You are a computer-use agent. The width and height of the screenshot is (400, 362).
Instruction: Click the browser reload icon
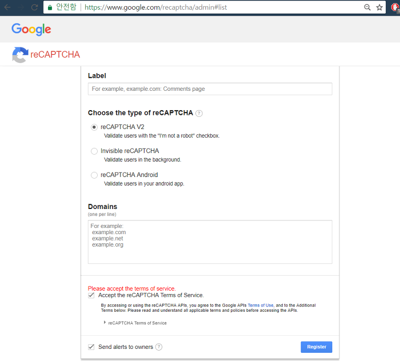[x=34, y=7]
